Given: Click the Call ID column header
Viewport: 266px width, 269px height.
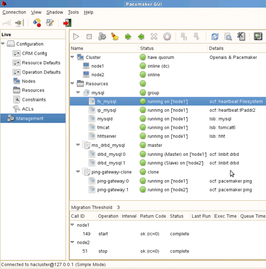Looking at the screenshot, I should [x=83, y=216].
